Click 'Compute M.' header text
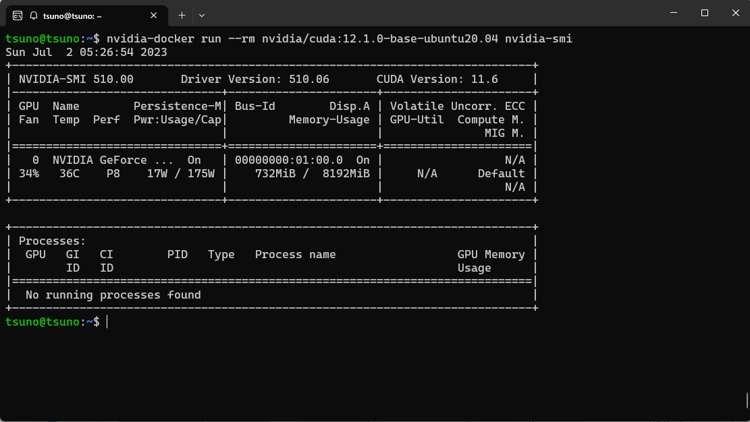 491,119
